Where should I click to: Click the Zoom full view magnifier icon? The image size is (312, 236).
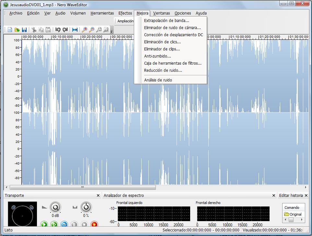[x=106, y=30]
